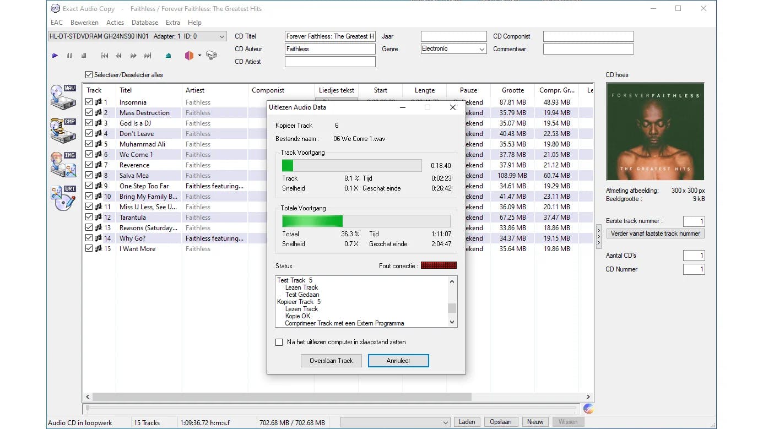Start playback with the play icon

55,56
